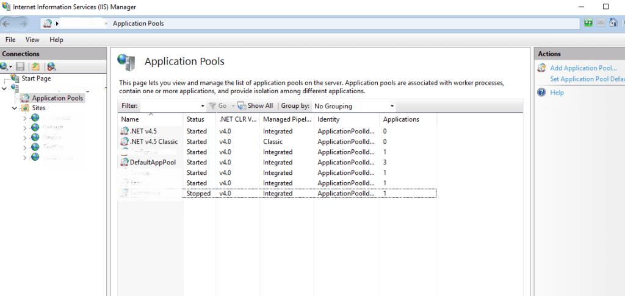The width and height of the screenshot is (625, 296).
Task: Click the Show All button
Action: [x=255, y=106]
